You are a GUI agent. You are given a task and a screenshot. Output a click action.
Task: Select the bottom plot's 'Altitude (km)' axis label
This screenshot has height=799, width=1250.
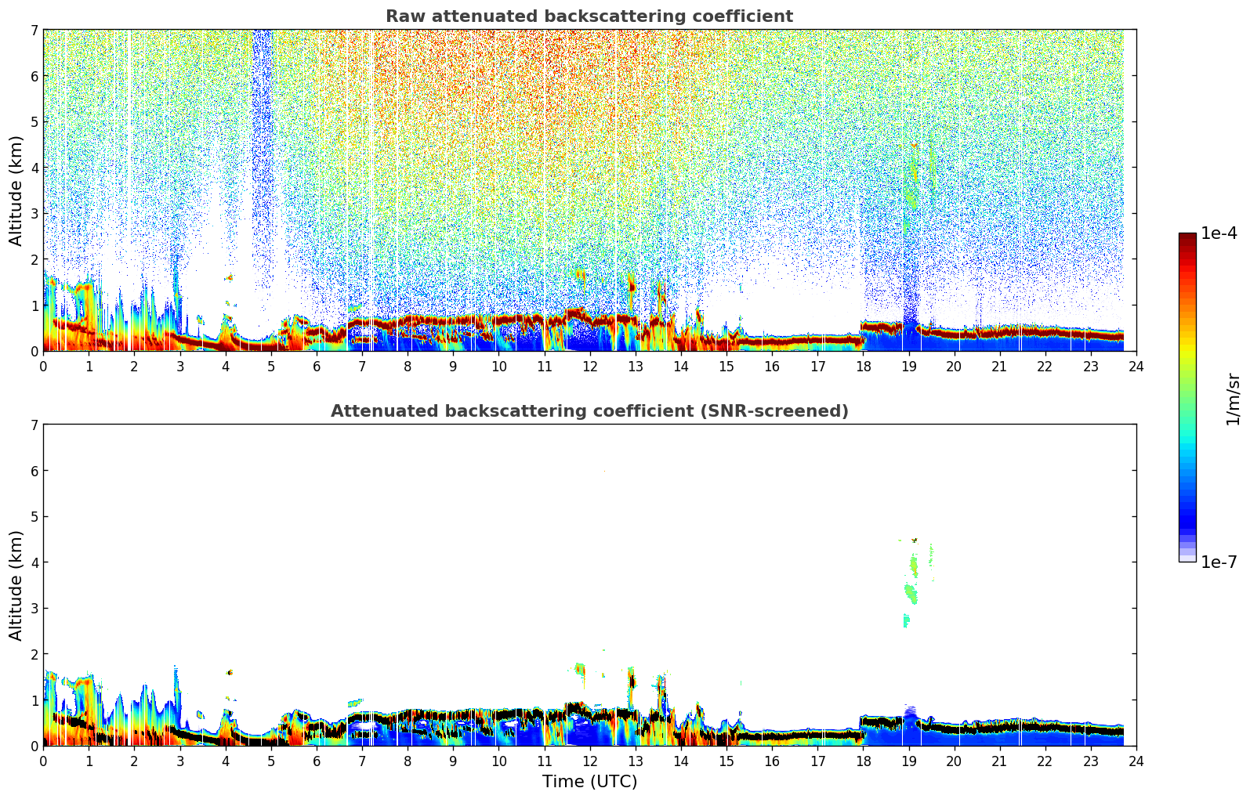pos(16,585)
